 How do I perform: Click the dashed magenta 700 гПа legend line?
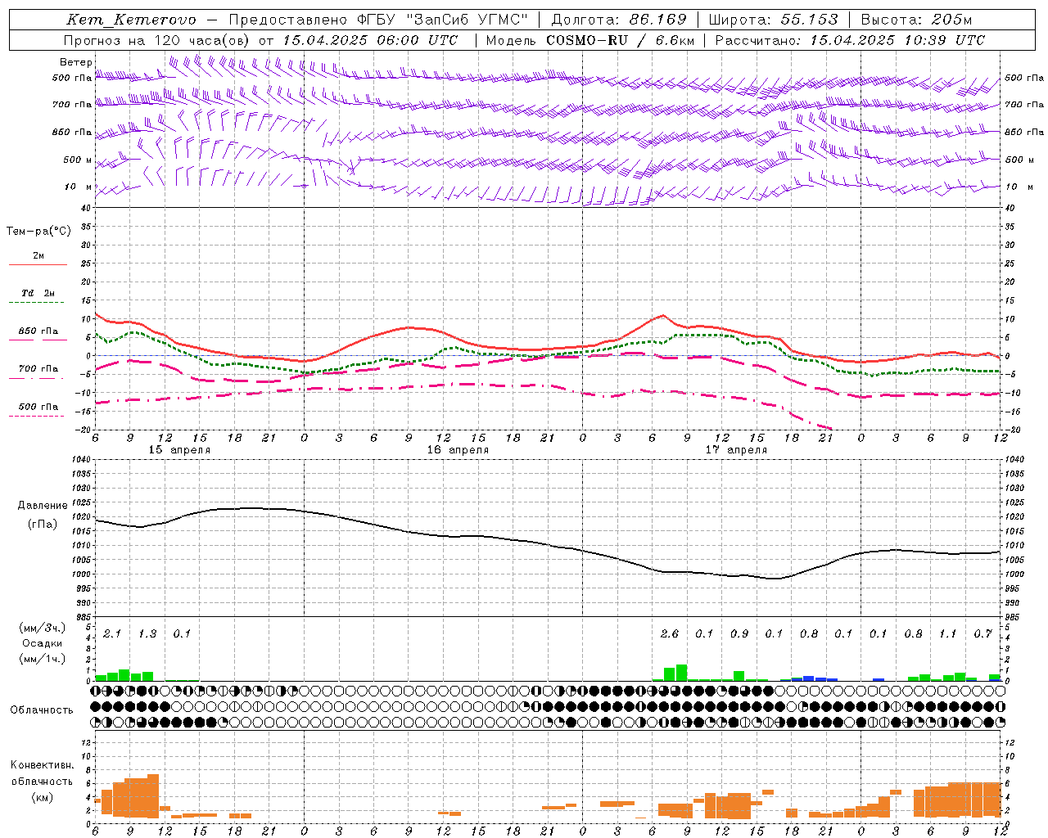click(x=38, y=378)
